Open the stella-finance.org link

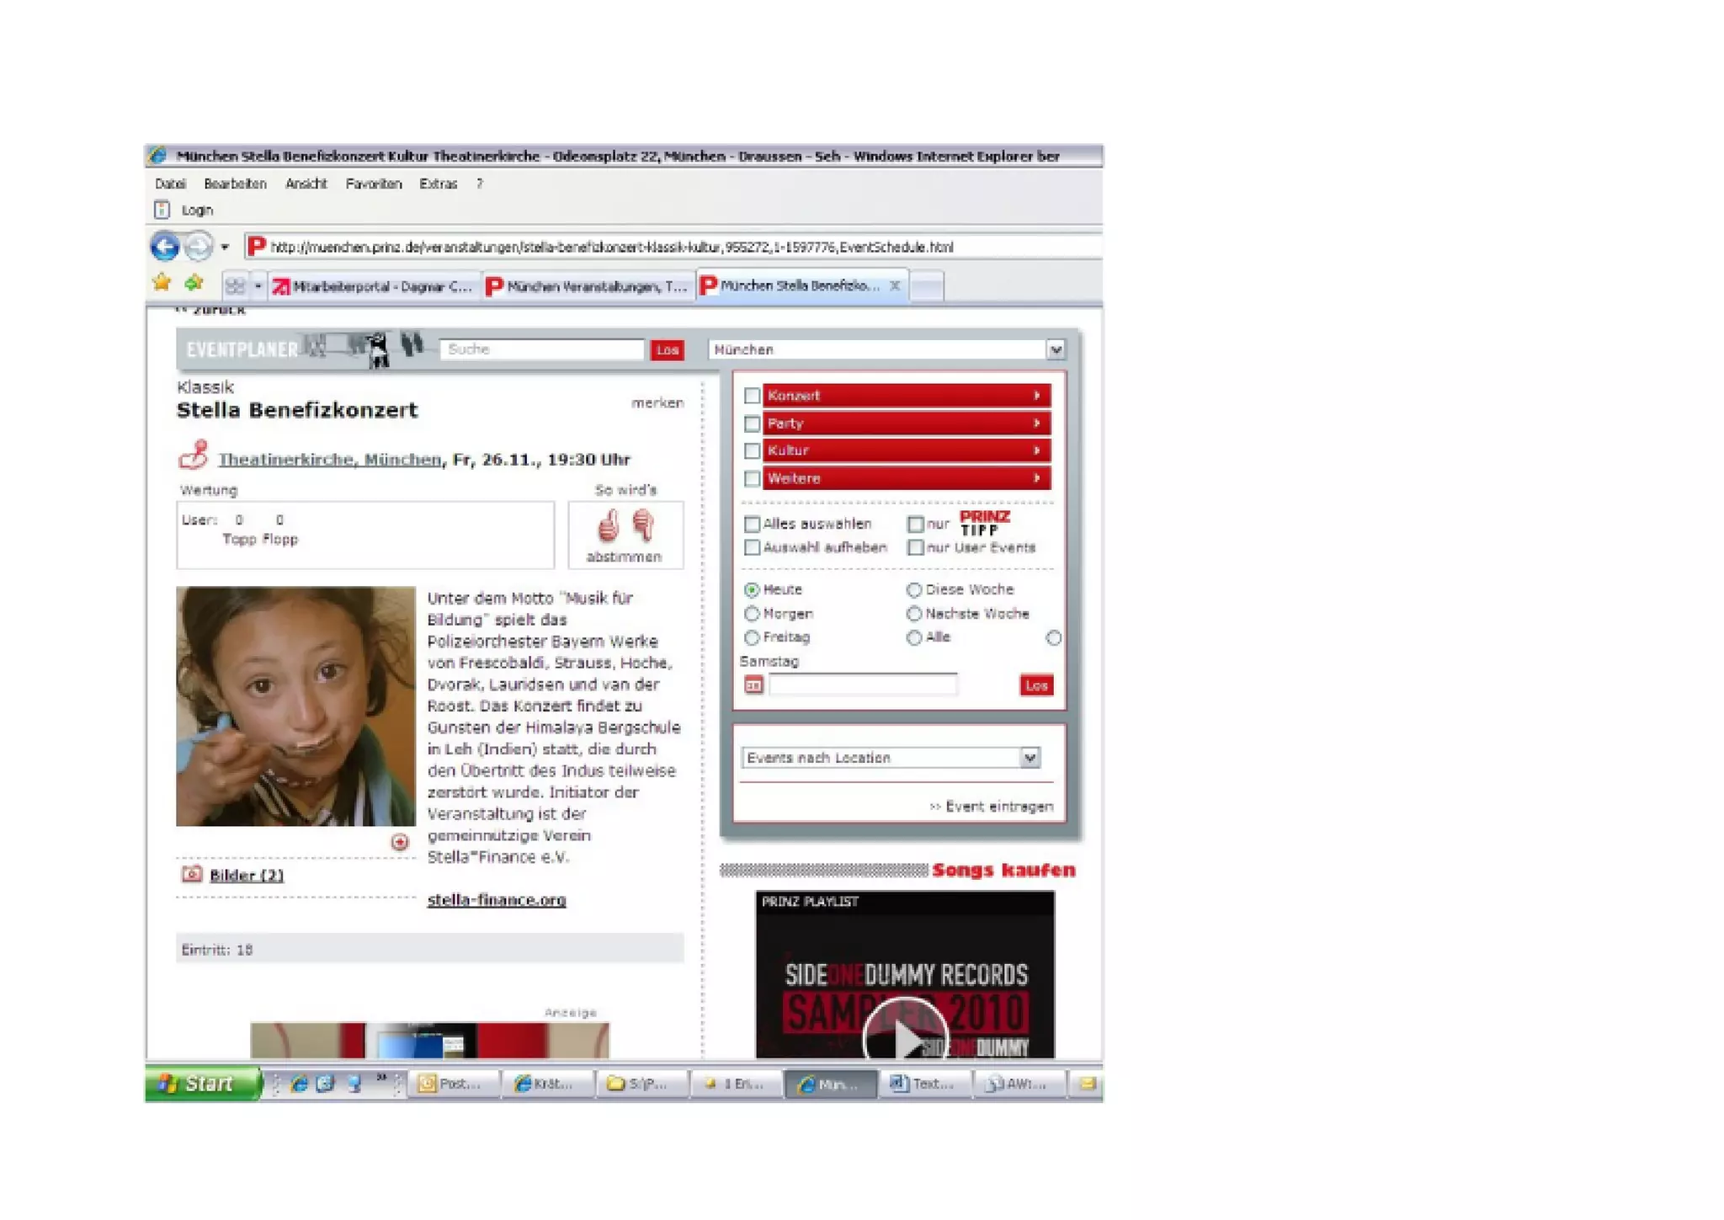(497, 900)
